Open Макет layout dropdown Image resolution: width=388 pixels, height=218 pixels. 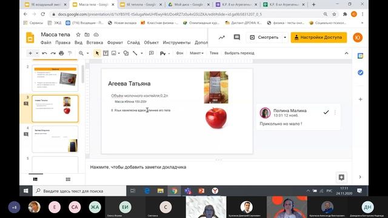pos(196,53)
